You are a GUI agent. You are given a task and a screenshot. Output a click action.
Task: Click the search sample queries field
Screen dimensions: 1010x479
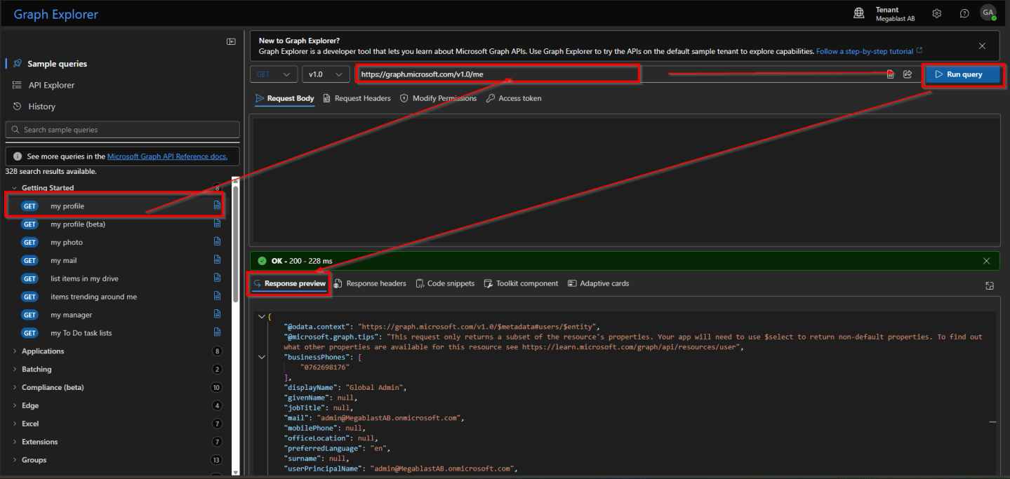[x=122, y=129]
